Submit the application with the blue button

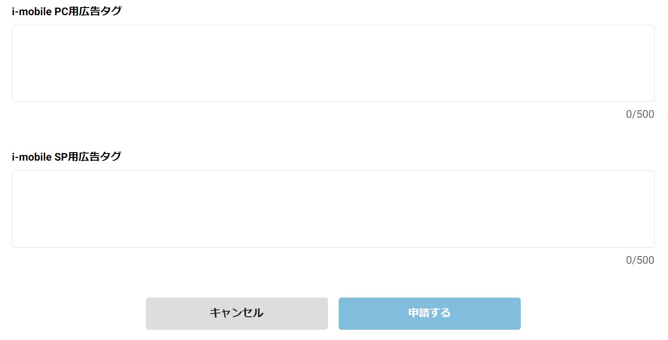[429, 313]
